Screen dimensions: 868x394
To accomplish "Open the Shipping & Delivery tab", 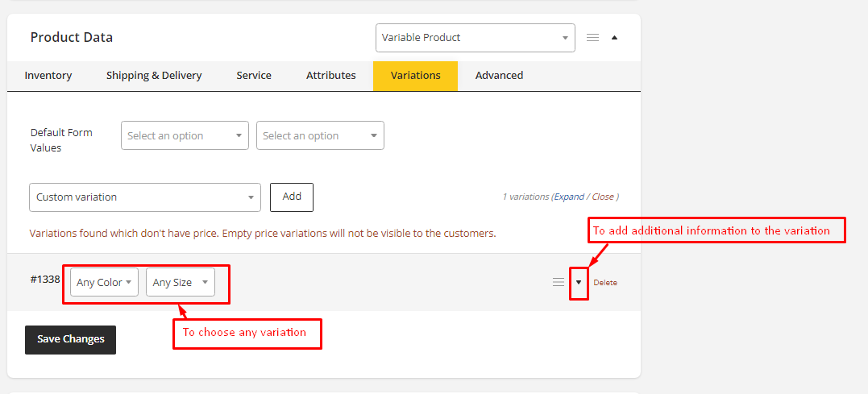I will 154,76.
